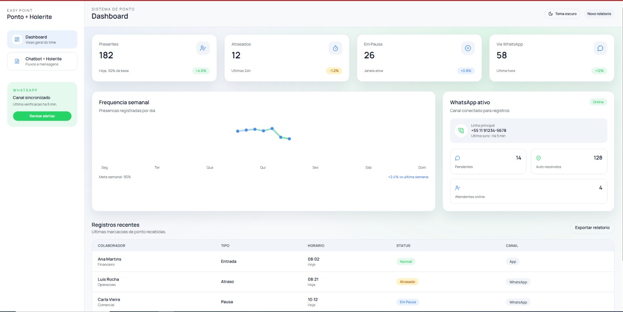Click the Atrasados stopwatch icon
The image size is (623, 312).
click(x=335, y=48)
